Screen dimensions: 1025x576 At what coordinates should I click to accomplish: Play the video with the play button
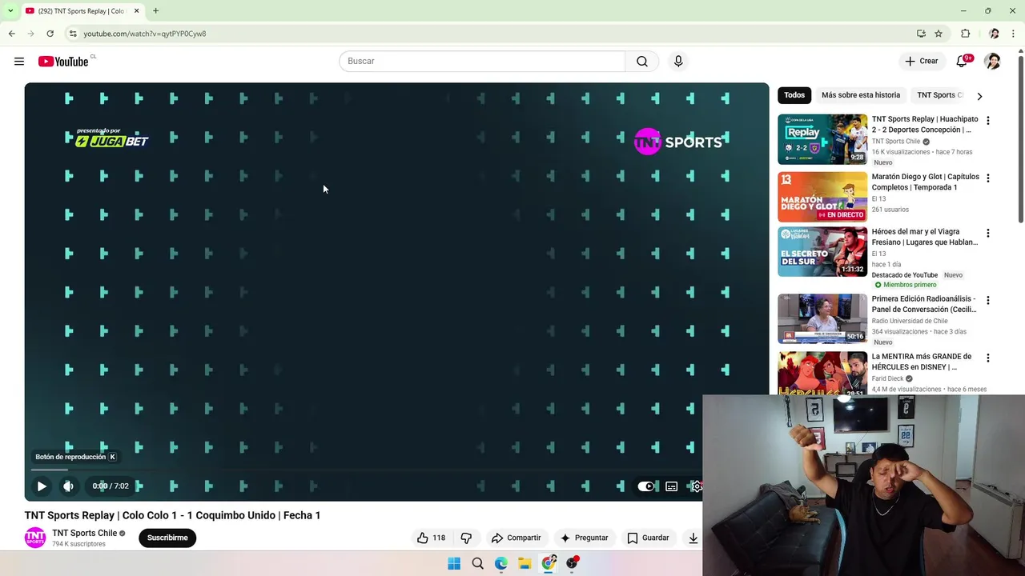pyautogui.click(x=42, y=486)
